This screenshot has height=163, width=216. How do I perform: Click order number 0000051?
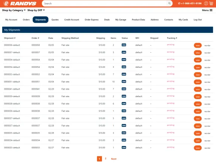36,82
